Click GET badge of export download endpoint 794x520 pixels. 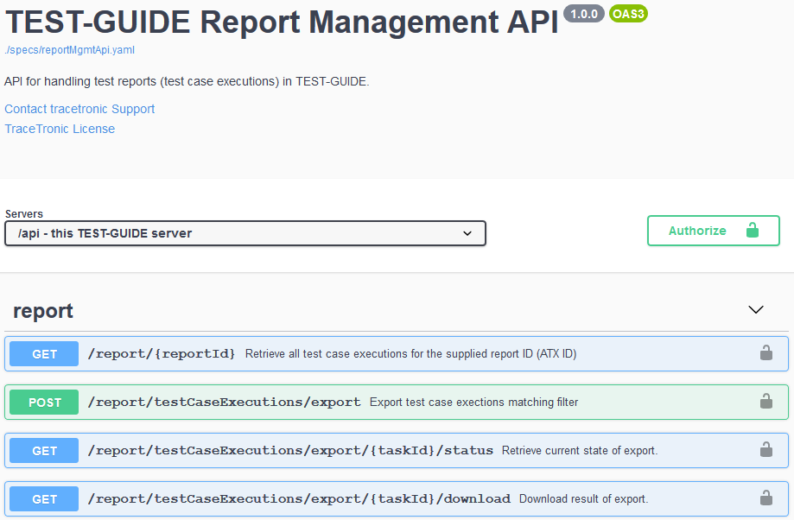tap(45, 499)
